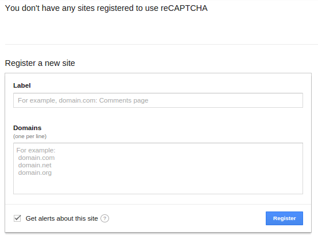Image resolution: width=318 pixels, height=239 pixels.
Task: Focus the Label text input field
Action: (158, 100)
